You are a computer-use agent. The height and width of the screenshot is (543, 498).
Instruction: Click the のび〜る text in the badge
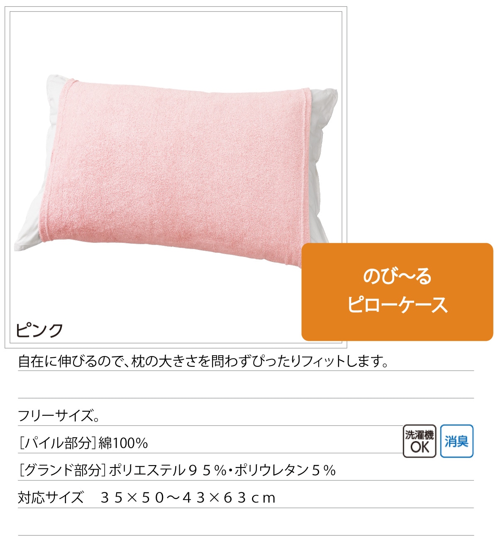pos(397,276)
